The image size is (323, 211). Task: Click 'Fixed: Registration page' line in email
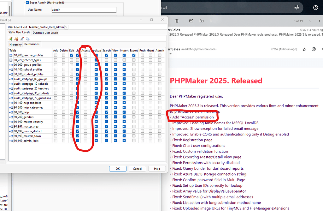(x=192, y=140)
